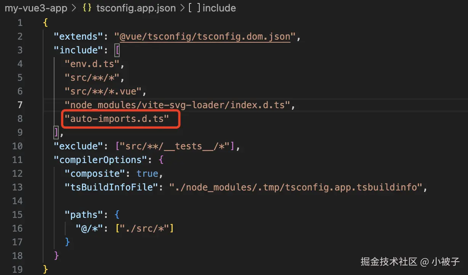
Task: Click the array brackets icon before include breadcrumb
Action: [x=194, y=8]
